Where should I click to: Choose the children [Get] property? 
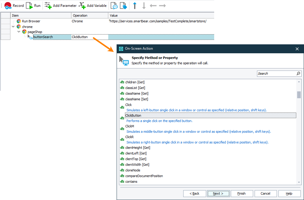(x=135, y=82)
